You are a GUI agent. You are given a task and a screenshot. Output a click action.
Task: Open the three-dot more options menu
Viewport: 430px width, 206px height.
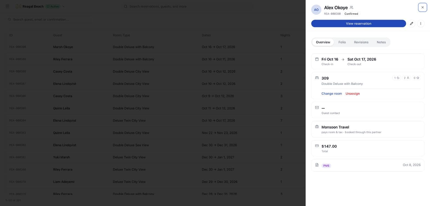(x=421, y=24)
